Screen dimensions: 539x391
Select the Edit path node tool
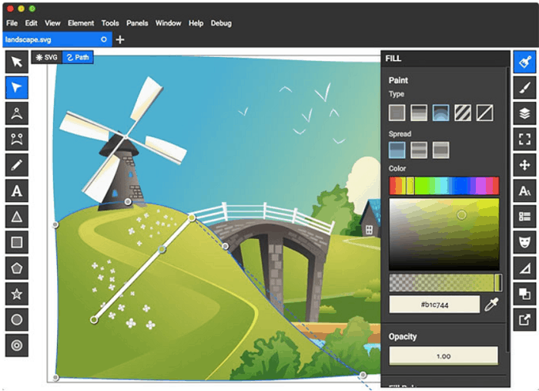pyautogui.click(x=16, y=87)
